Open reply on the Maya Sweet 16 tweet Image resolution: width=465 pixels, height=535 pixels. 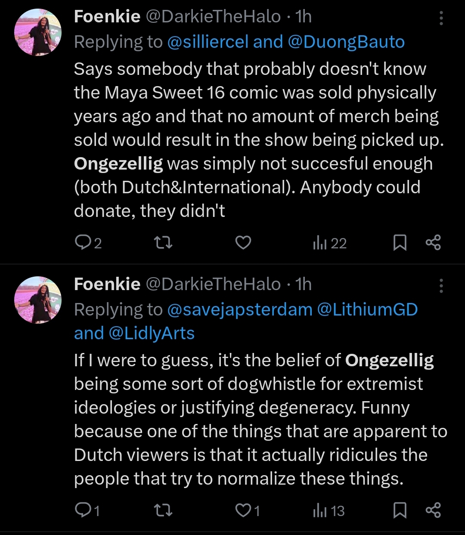[x=82, y=243]
